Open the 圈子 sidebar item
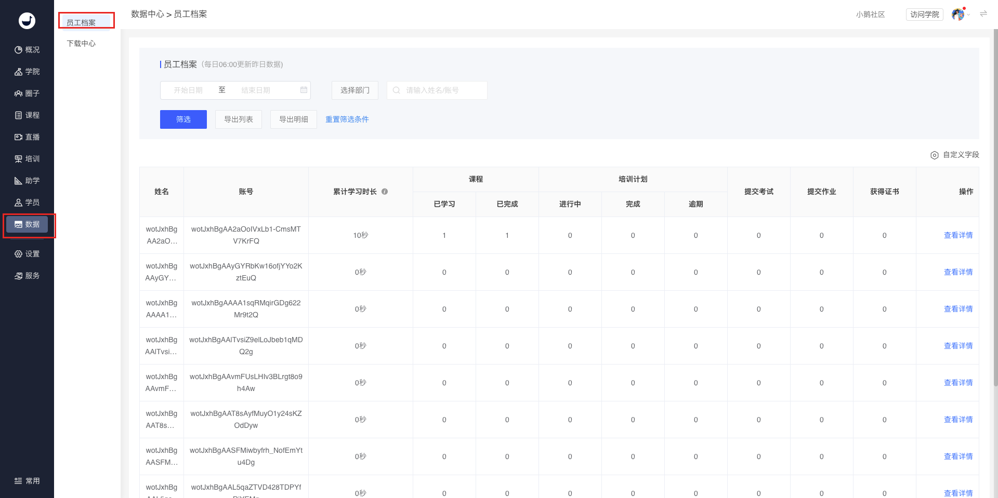The width and height of the screenshot is (998, 498). click(27, 93)
